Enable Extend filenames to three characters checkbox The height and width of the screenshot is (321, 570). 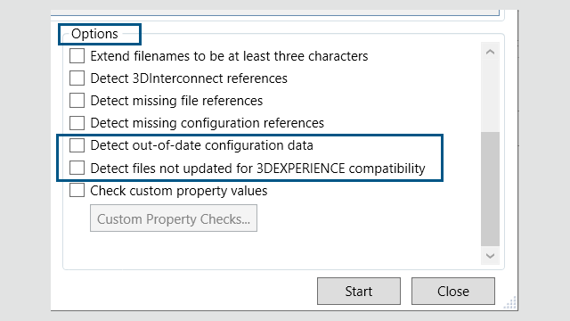[x=77, y=56]
